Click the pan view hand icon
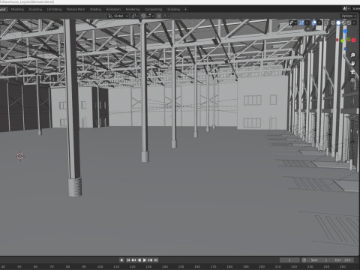360x270 pixels. point(352,64)
